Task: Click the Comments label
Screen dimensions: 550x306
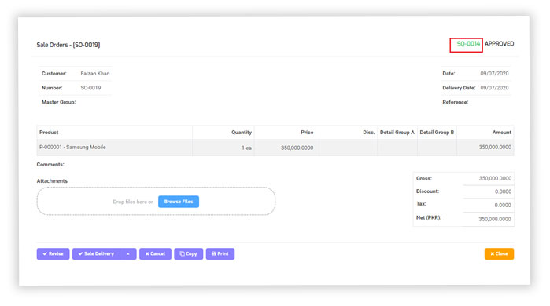Action: [50, 164]
